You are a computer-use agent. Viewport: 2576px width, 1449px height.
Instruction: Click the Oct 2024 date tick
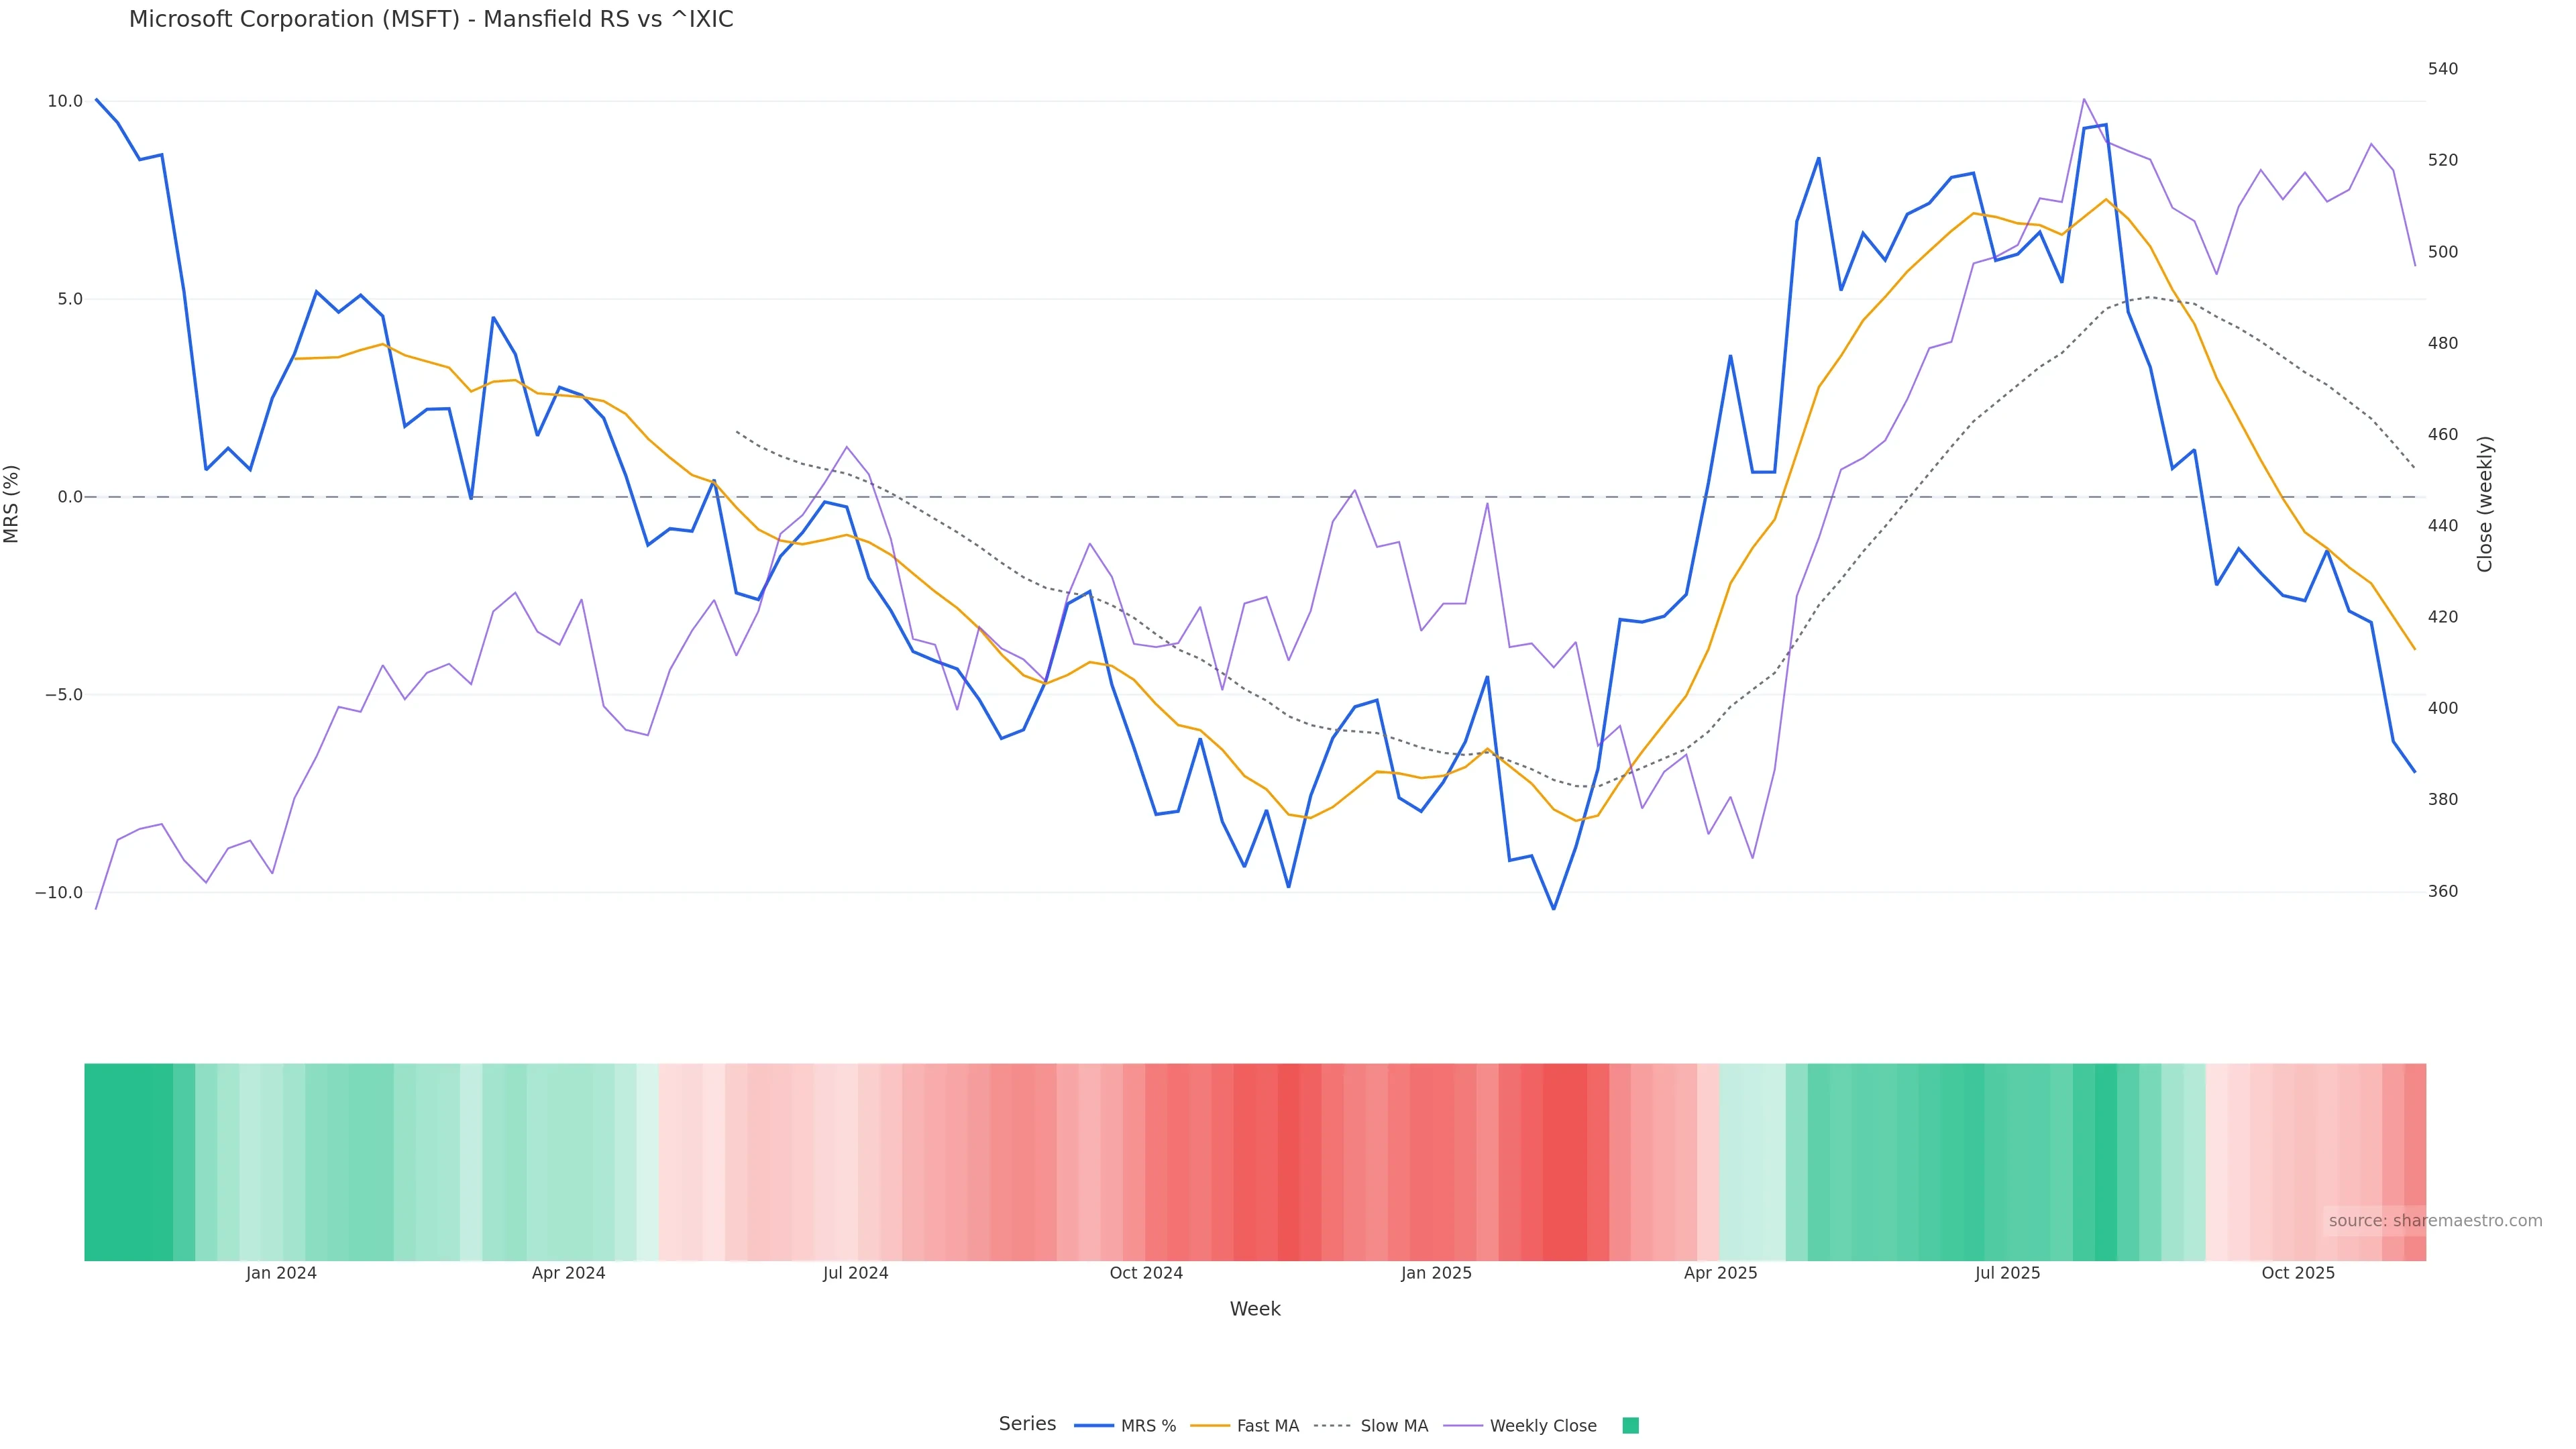pos(1146,1274)
